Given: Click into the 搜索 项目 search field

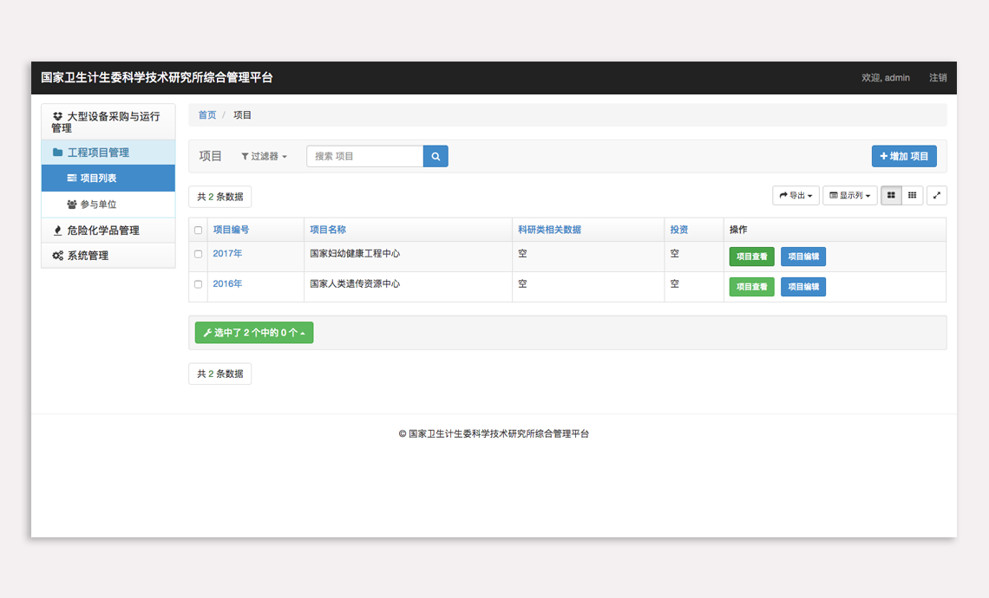Looking at the screenshot, I should [x=364, y=157].
